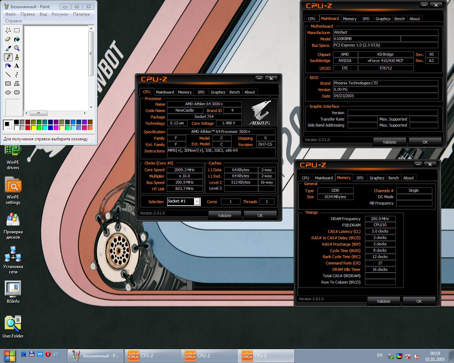The width and height of the screenshot is (454, 363).
Task: Pick the Polygon shape tool
Action: tap(17, 84)
